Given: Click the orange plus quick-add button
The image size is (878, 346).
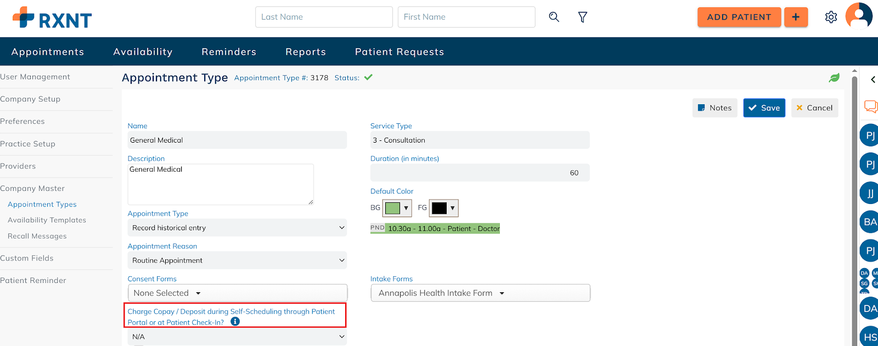Looking at the screenshot, I should pyautogui.click(x=796, y=17).
